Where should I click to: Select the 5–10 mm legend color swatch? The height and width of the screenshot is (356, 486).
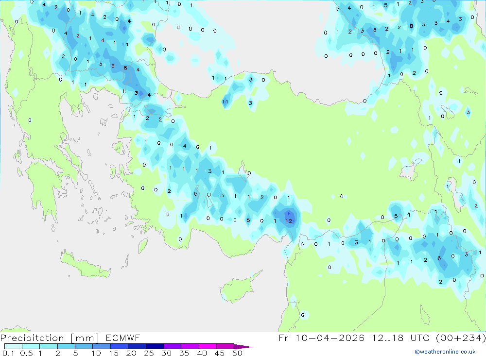[84, 346]
